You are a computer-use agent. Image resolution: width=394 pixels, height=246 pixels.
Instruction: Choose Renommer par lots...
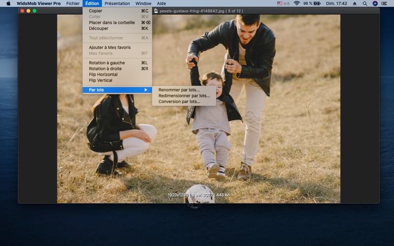click(x=184, y=90)
